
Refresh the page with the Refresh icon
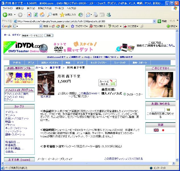point(36,15)
